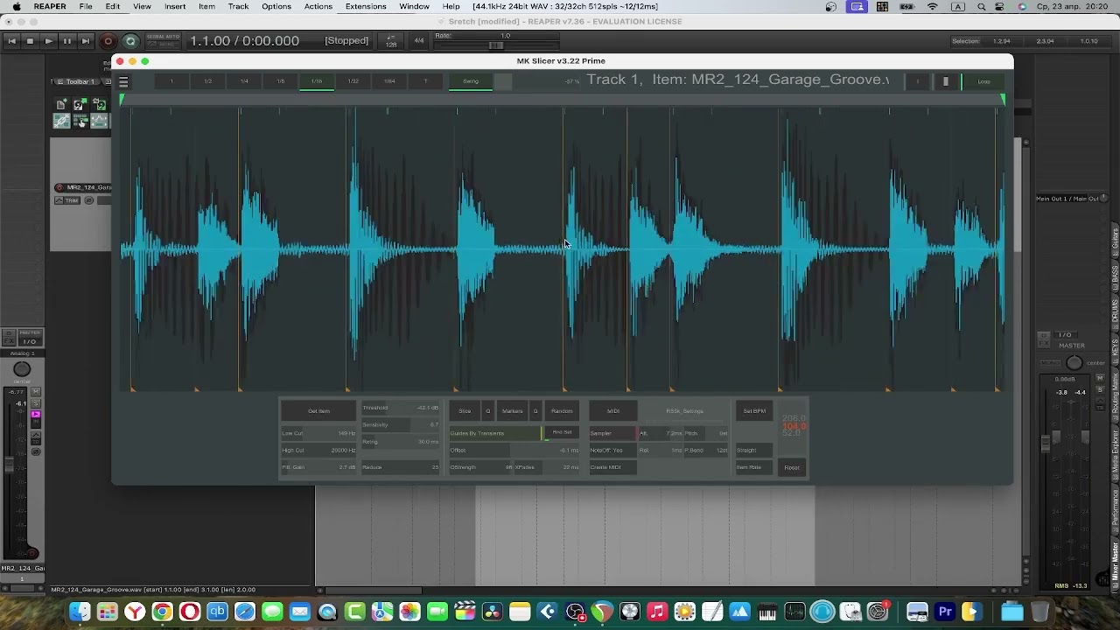The height and width of the screenshot is (630, 1120).
Task: Toggle the Swing button
Action: [x=471, y=81]
